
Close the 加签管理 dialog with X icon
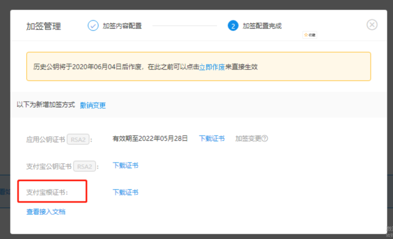click(372, 25)
